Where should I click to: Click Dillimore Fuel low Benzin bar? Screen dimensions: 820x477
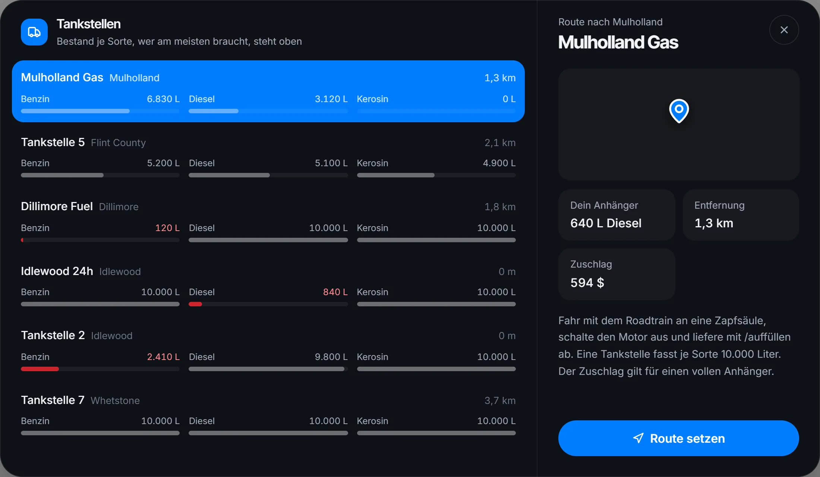click(100, 240)
